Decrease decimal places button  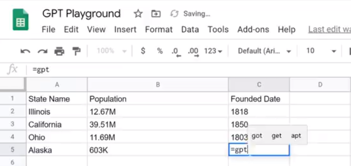click(176, 52)
